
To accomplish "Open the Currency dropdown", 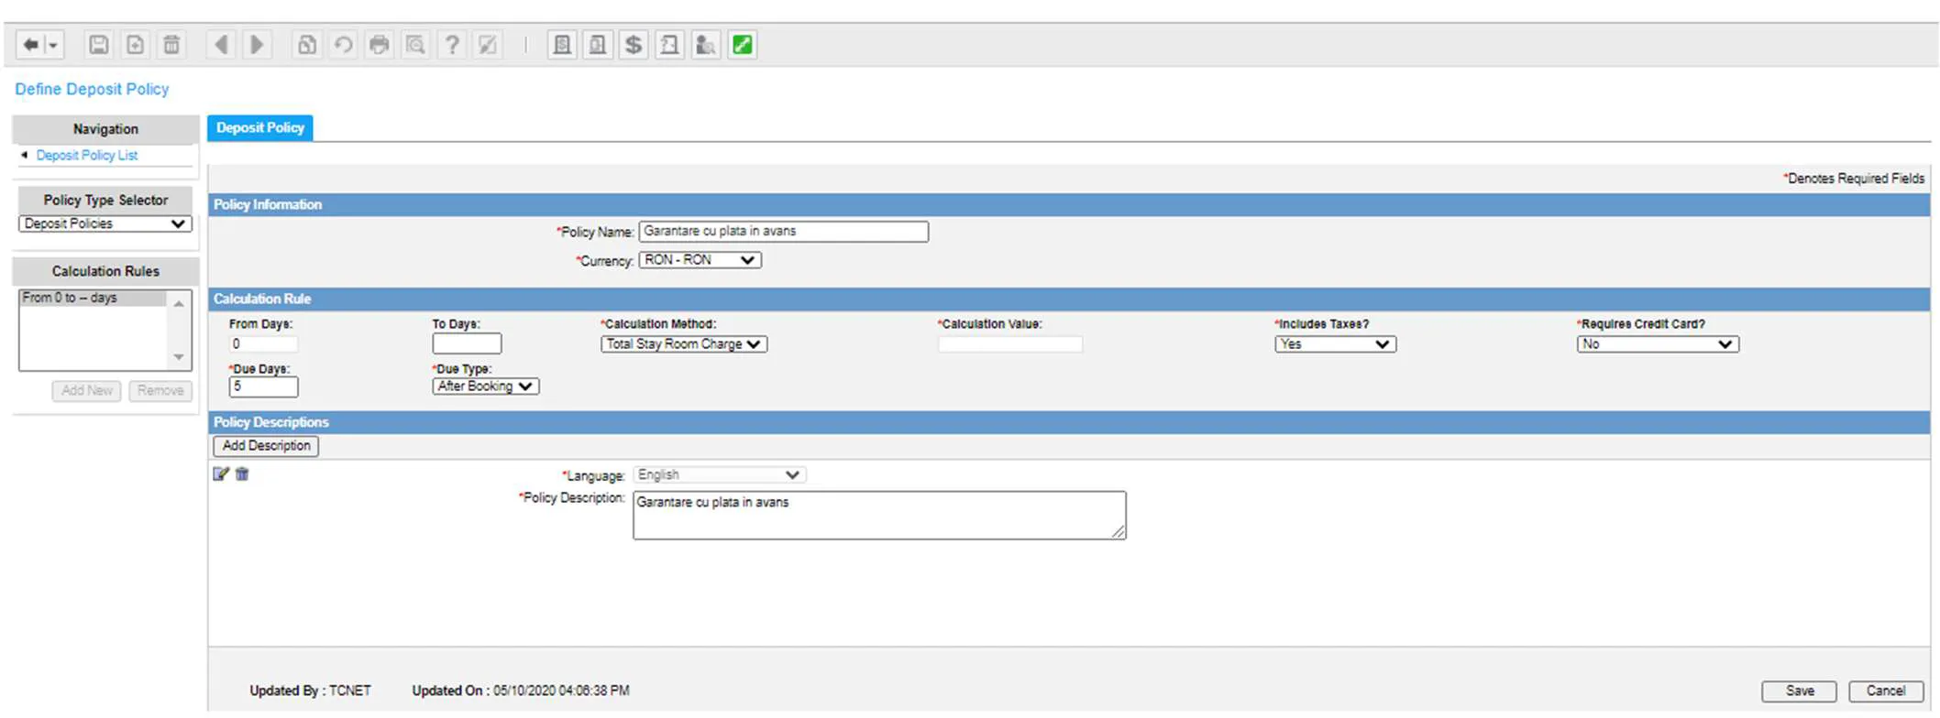I will (x=700, y=260).
